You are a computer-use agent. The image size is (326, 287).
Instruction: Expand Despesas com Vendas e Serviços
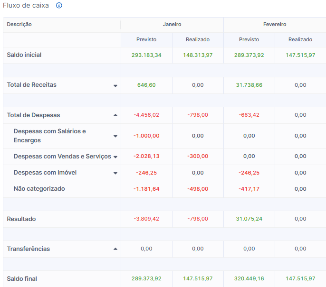(x=115, y=157)
